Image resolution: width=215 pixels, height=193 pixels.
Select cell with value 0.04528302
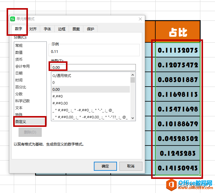click(178, 138)
